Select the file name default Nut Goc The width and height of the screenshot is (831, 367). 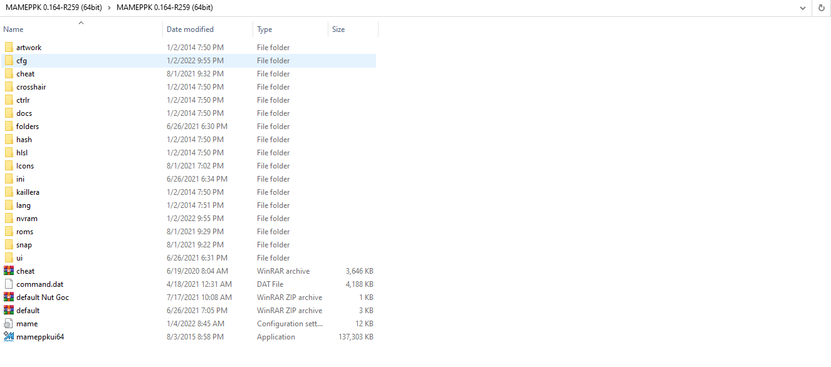click(43, 297)
